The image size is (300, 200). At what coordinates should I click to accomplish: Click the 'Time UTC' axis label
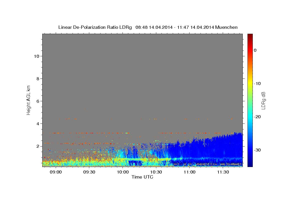142,177
